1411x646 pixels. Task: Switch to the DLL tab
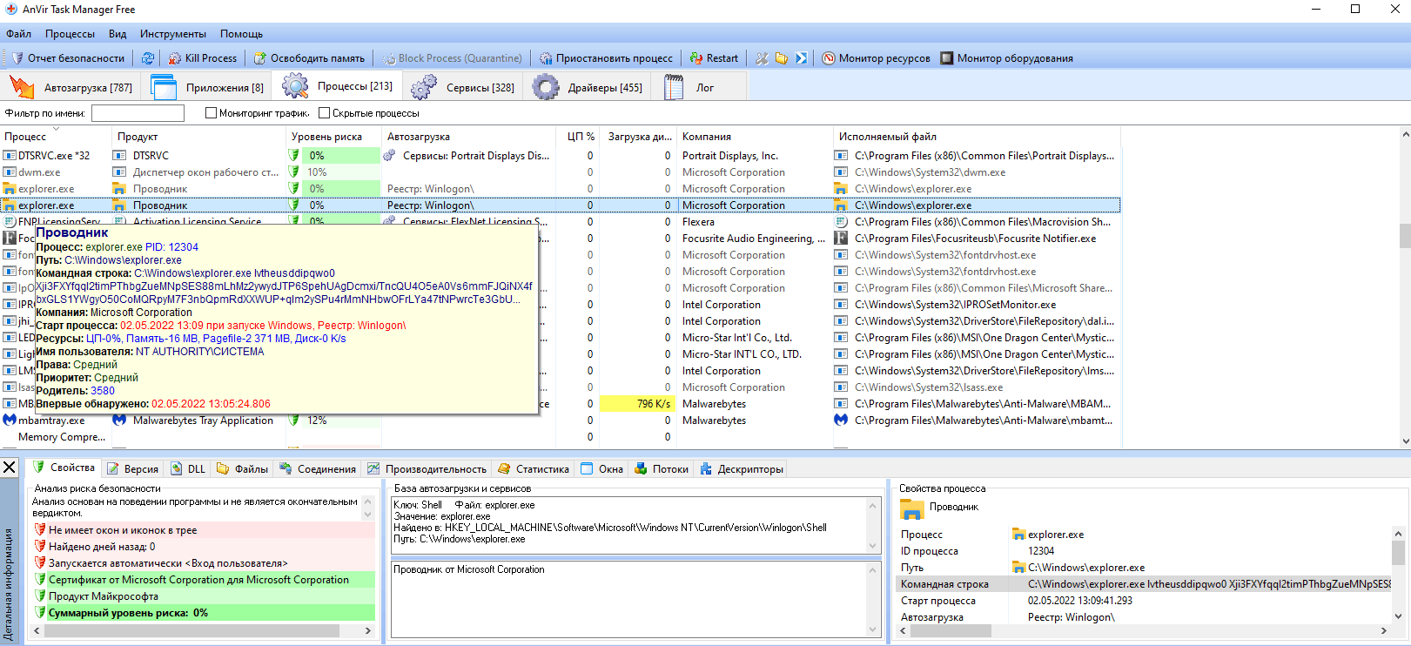[x=189, y=468]
